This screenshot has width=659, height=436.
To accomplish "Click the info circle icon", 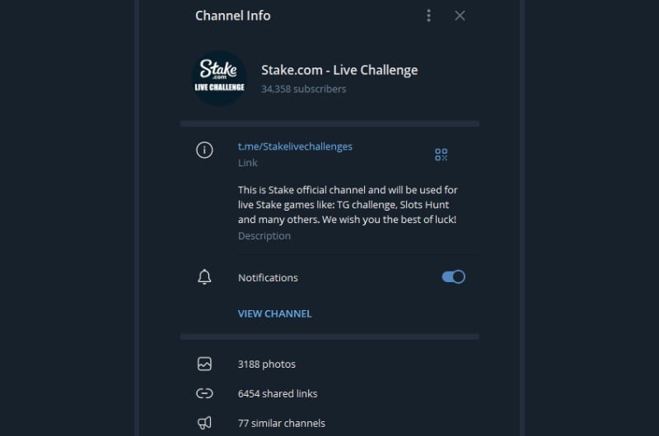I will point(204,150).
